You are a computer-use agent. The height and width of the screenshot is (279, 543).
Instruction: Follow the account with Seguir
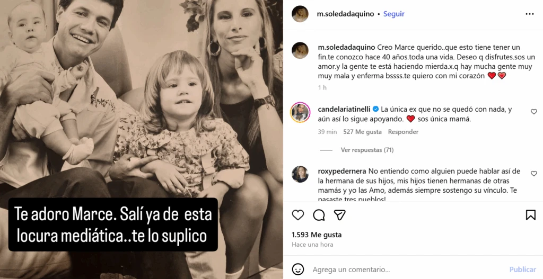coord(394,14)
